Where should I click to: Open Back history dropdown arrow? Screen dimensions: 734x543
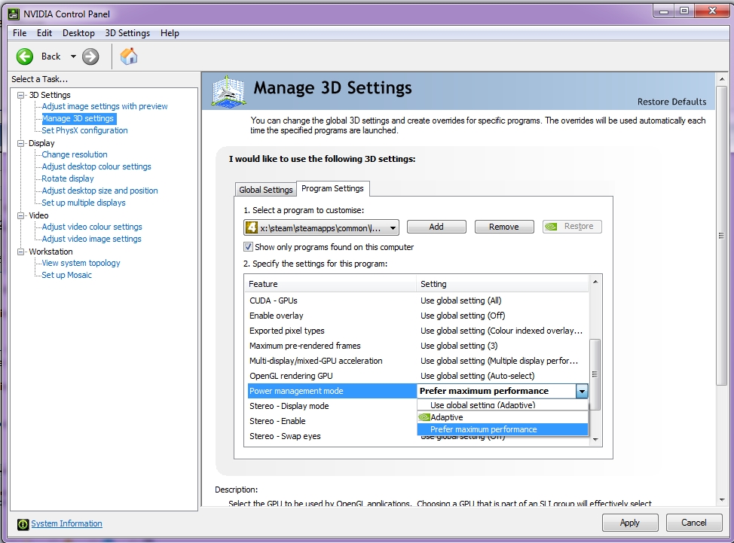(x=73, y=56)
